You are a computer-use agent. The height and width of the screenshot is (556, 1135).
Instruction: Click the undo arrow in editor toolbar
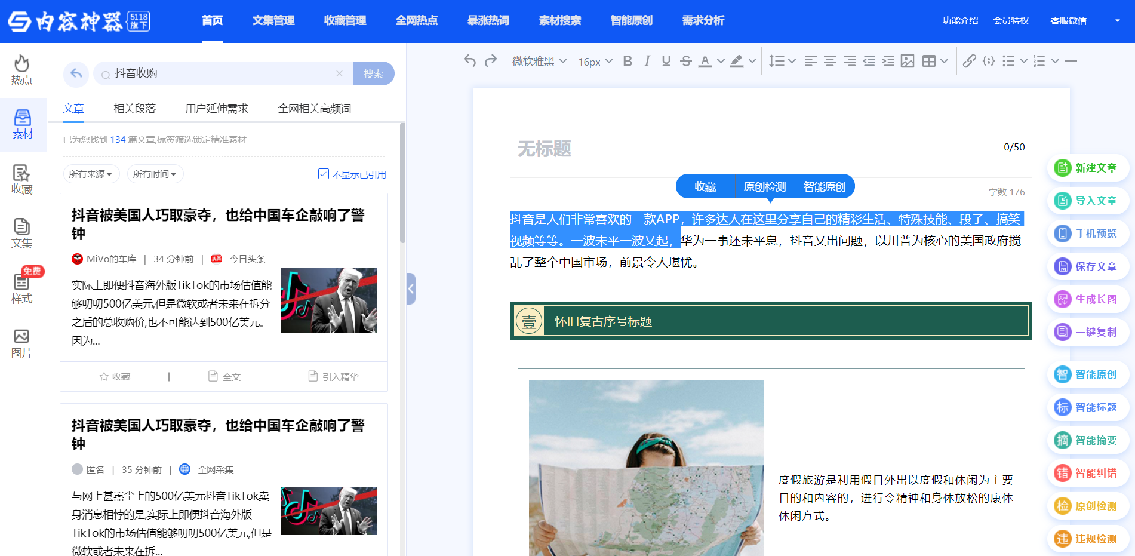470,61
